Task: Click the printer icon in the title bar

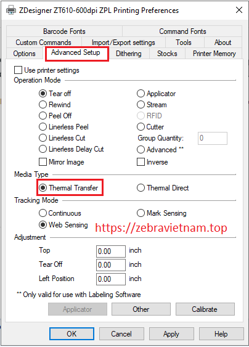Action: [x=11, y=10]
